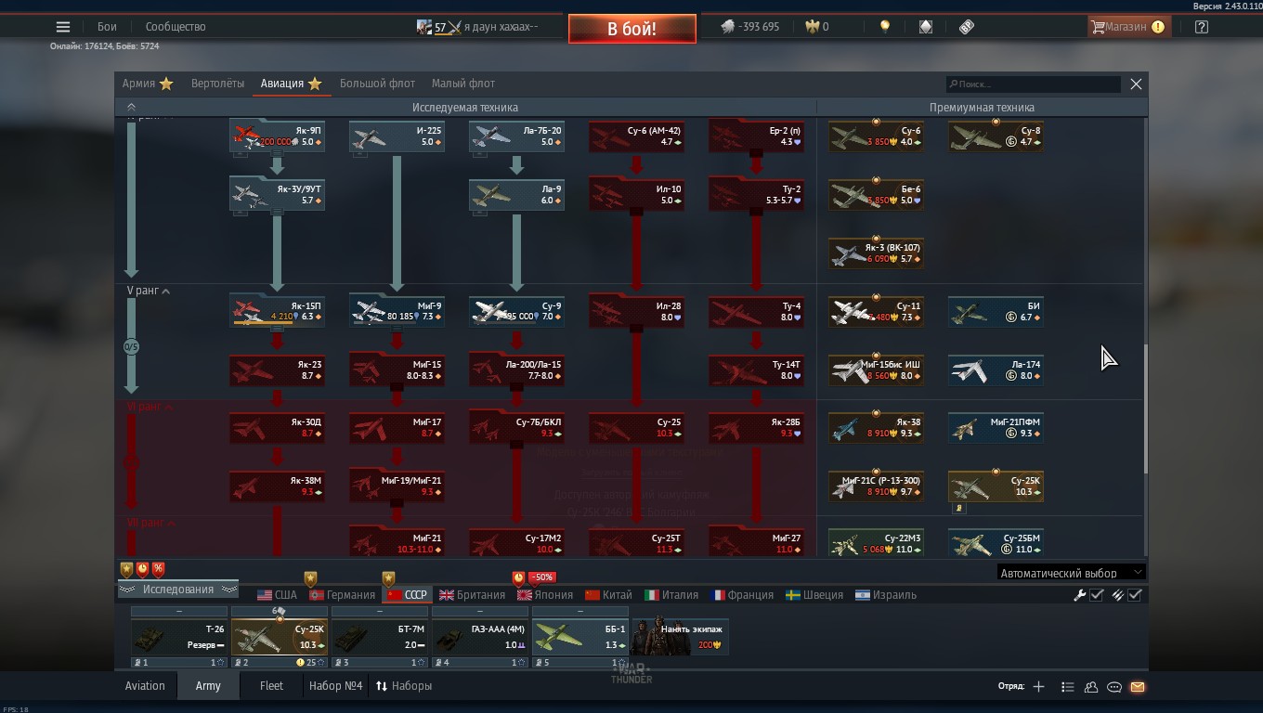Select the Т-26 crew slot
This screenshot has height=713, width=1263.
179,637
